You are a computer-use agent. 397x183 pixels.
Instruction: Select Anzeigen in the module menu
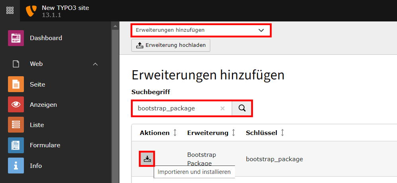(x=43, y=104)
